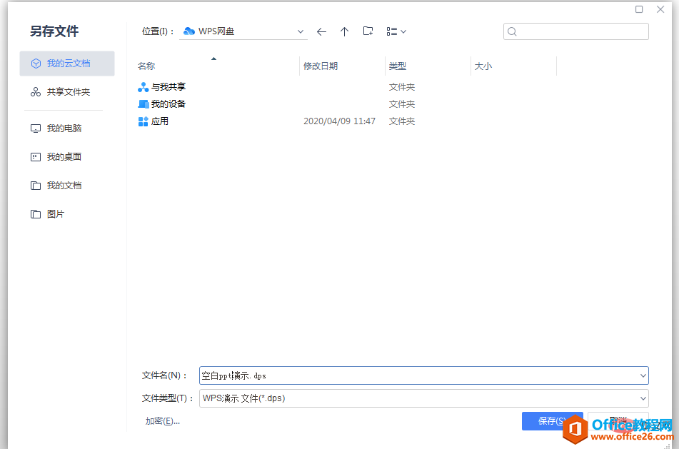Click the search magnifier icon

coord(512,31)
